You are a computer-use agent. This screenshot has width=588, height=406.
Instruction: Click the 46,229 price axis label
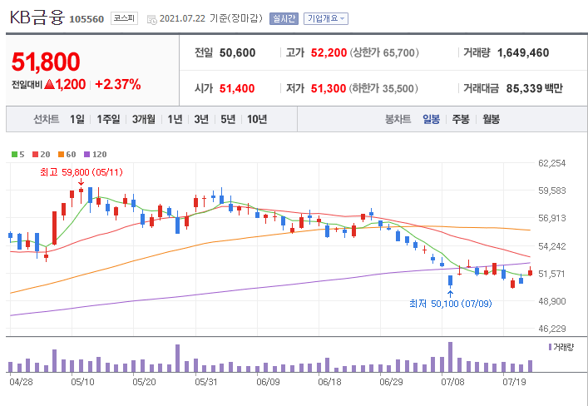[551, 329]
